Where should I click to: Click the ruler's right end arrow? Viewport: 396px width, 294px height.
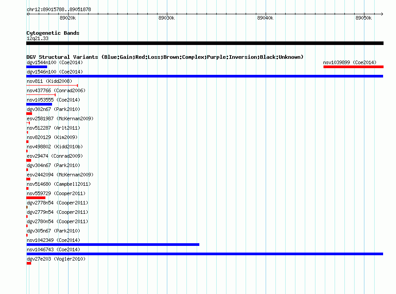pyautogui.click(x=382, y=14)
